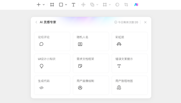The height and width of the screenshot is (103, 181).
Task: Expand the vector nodes tool dropdown
Action: (x=110, y=5)
